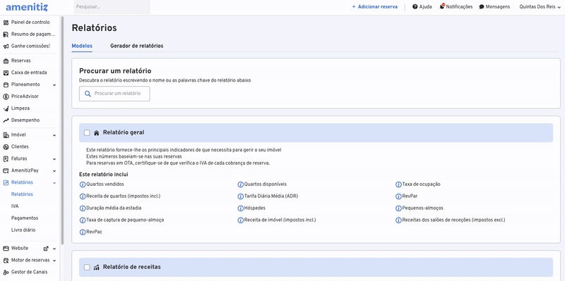The height and width of the screenshot is (281, 565).
Task: Click info icon beside Hóspedes
Action: point(241,208)
